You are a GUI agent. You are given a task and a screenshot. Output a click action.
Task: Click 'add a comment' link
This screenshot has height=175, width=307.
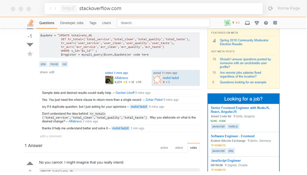point(50,136)
